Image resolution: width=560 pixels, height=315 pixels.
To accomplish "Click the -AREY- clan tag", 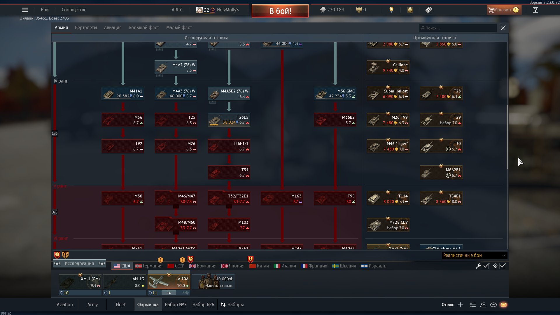I will click(x=176, y=10).
